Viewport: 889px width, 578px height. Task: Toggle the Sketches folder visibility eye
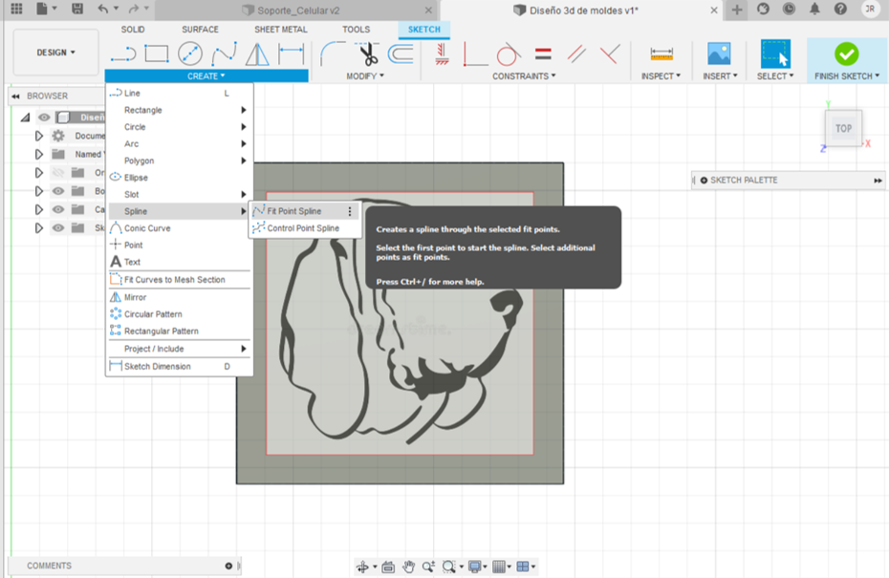pyautogui.click(x=58, y=227)
